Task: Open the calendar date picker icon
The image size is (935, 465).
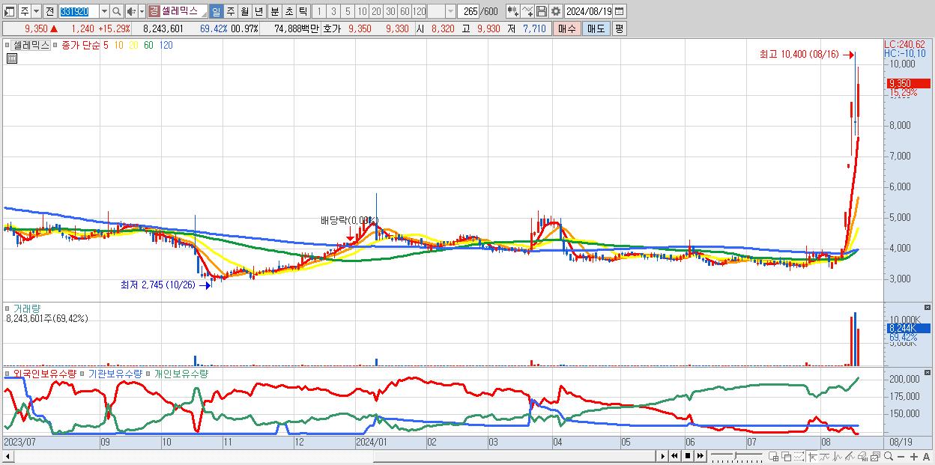Action: pos(620,11)
